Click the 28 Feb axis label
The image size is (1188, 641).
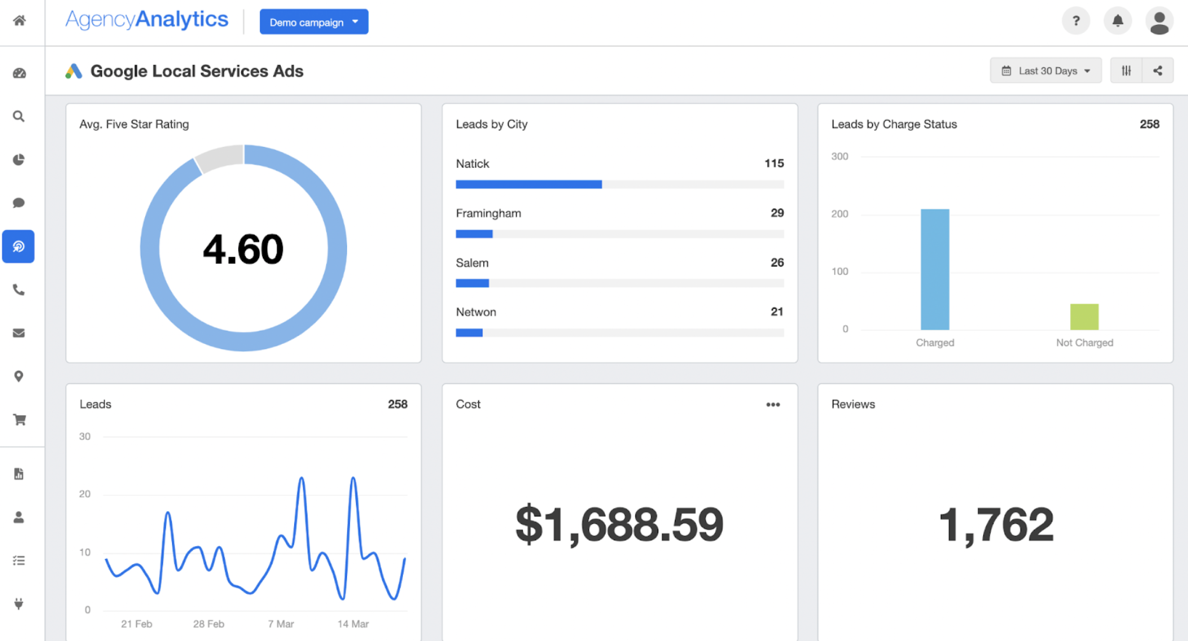[x=208, y=624]
